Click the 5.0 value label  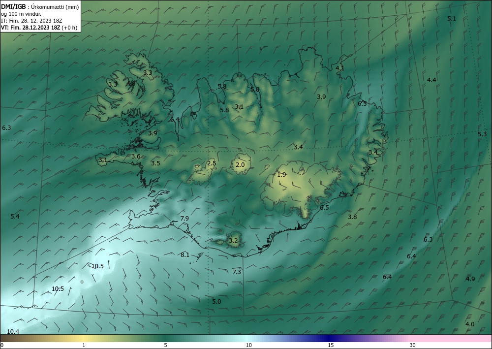coord(216,302)
